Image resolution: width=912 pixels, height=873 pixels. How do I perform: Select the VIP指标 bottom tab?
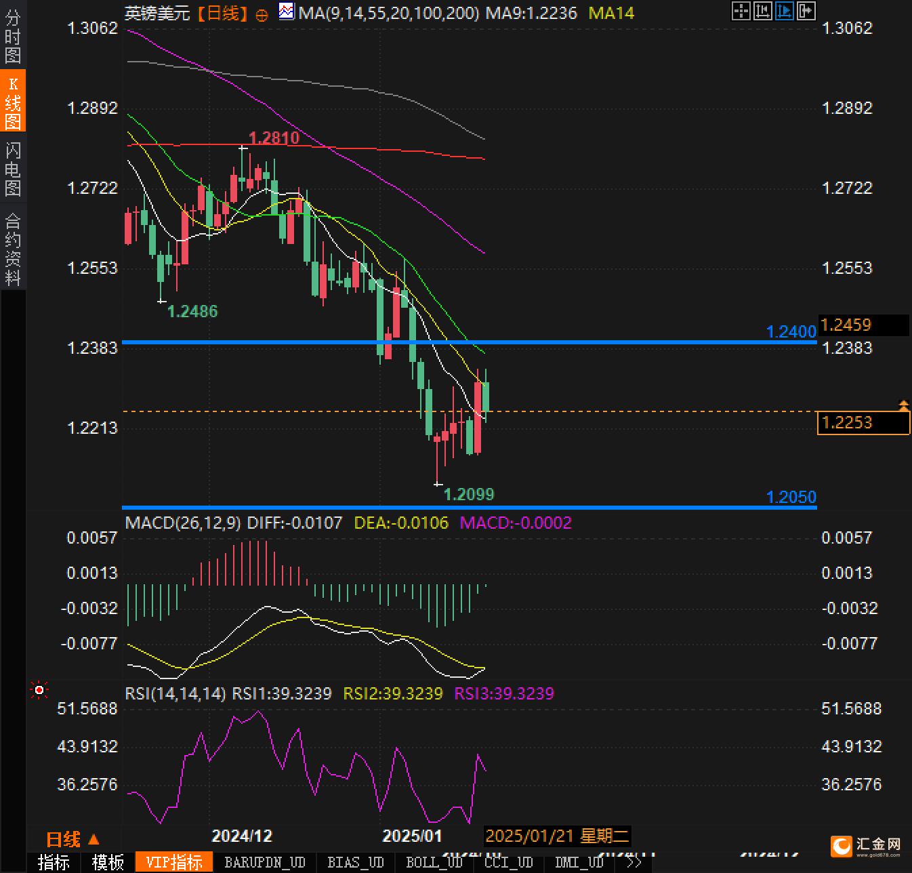pos(174,862)
